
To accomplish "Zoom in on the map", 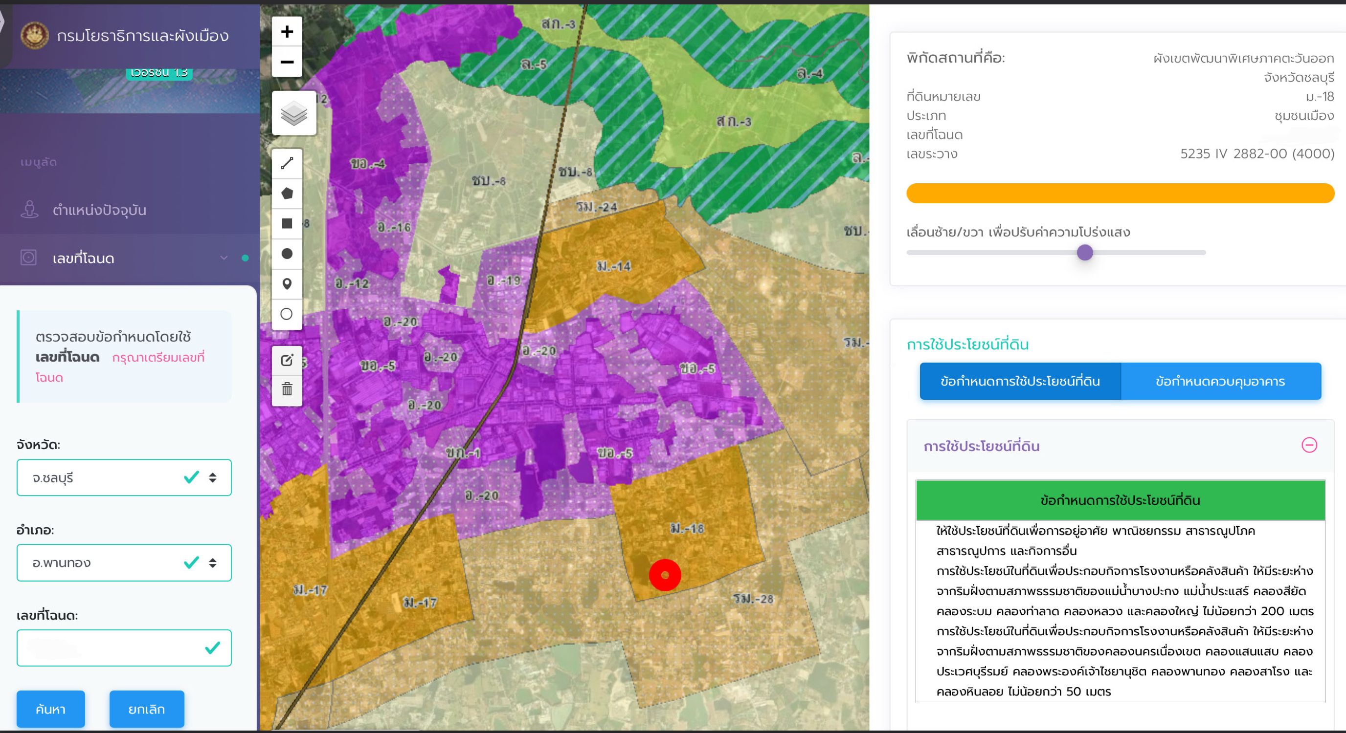I will pyautogui.click(x=287, y=32).
